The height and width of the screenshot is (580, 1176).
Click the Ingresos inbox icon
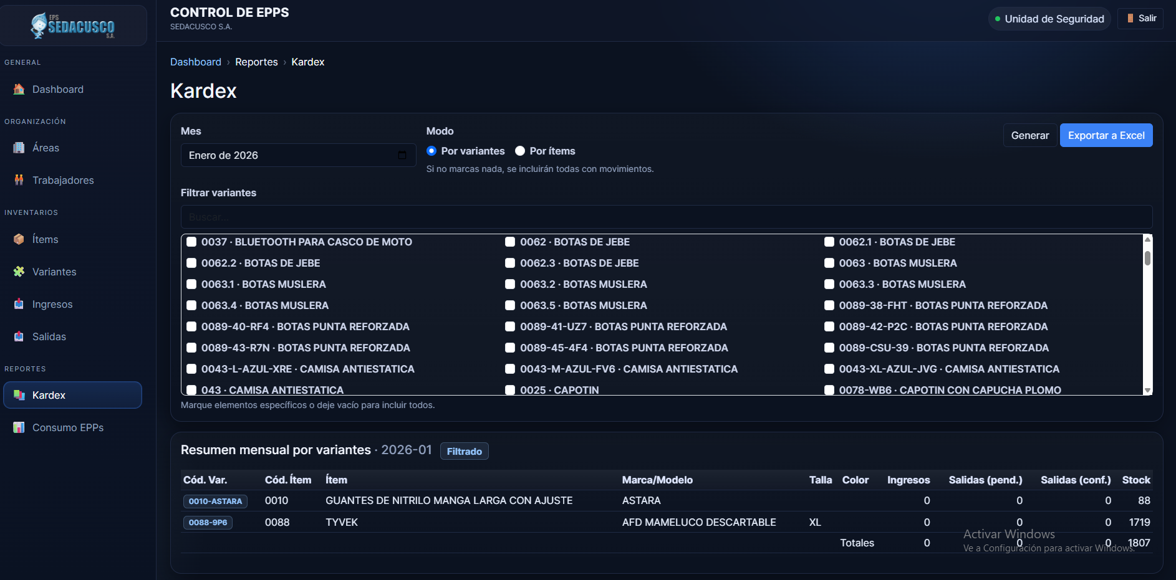click(19, 304)
